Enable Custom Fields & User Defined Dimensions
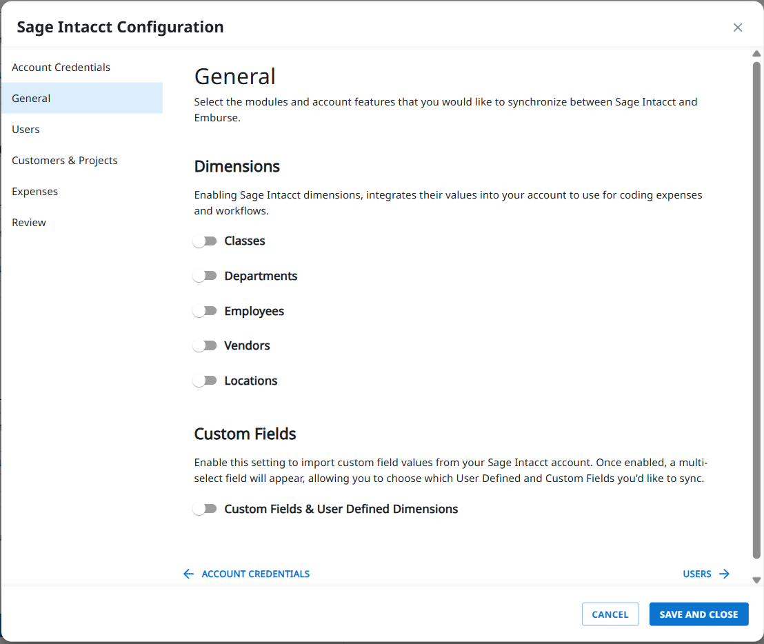 [x=205, y=509]
